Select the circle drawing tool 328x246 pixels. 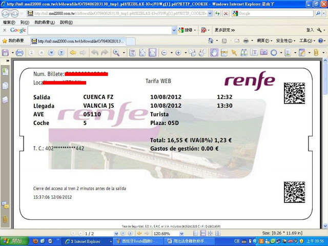point(274,53)
